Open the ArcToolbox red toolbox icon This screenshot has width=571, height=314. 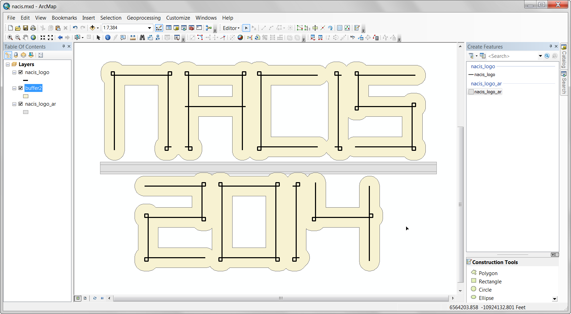(x=191, y=28)
